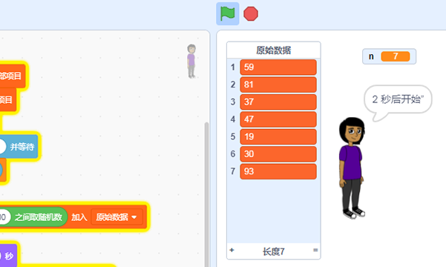Select list item 2 value 81
This screenshot has width=446, height=267.
pos(278,85)
